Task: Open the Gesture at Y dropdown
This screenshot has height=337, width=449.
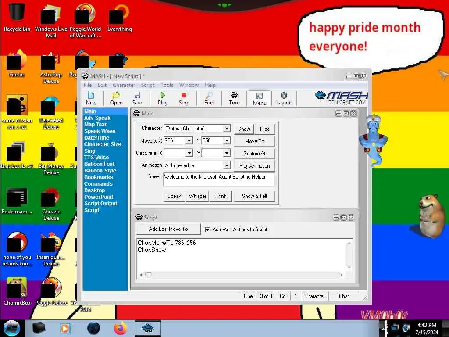Action: click(227, 153)
